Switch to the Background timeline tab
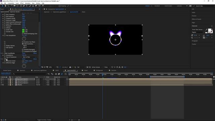Image resolution: width=215 pixels, height=121 pixels. tap(99, 70)
